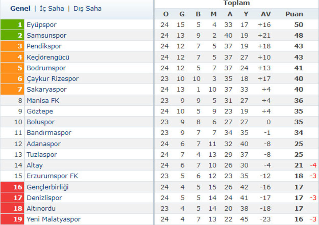Select Manisa FK team link
This screenshot has width=319, height=225.
pyautogui.click(x=43, y=100)
